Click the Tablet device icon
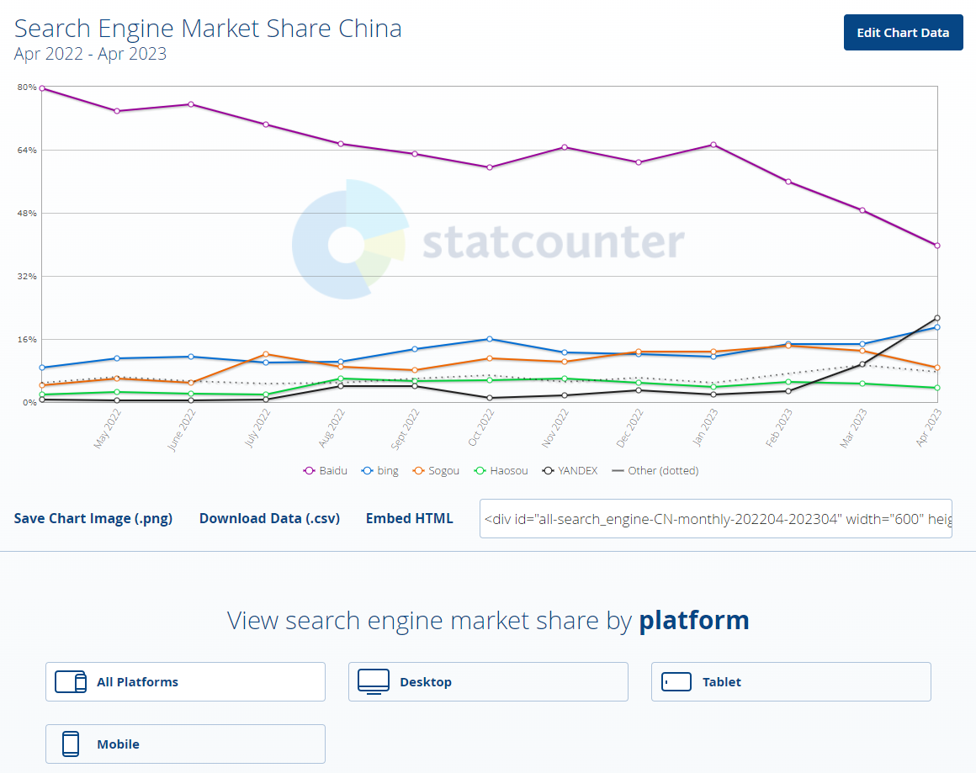 coord(676,682)
